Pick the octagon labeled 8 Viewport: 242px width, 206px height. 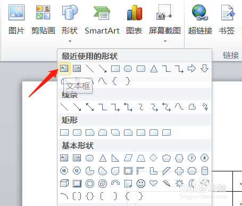pos(205,158)
